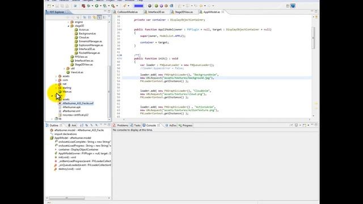
Task: Open dropdown beside the New file icon
Action: (53, 6)
